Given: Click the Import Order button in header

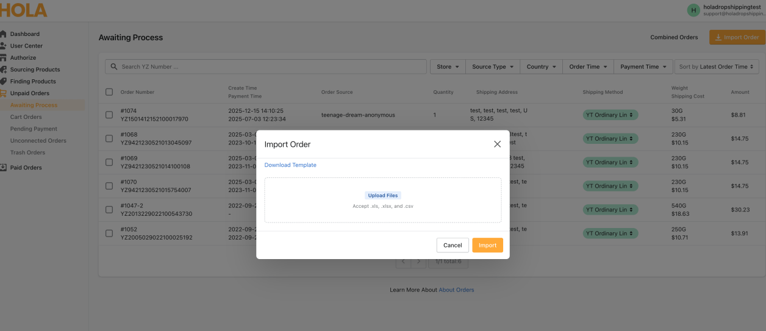Looking at the screenshot, I should pos(737,37).
